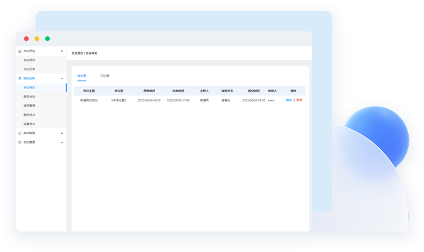Click the 提交时间 column header
Viewport: 424px width, 252px height.
(x=254, y=91)
